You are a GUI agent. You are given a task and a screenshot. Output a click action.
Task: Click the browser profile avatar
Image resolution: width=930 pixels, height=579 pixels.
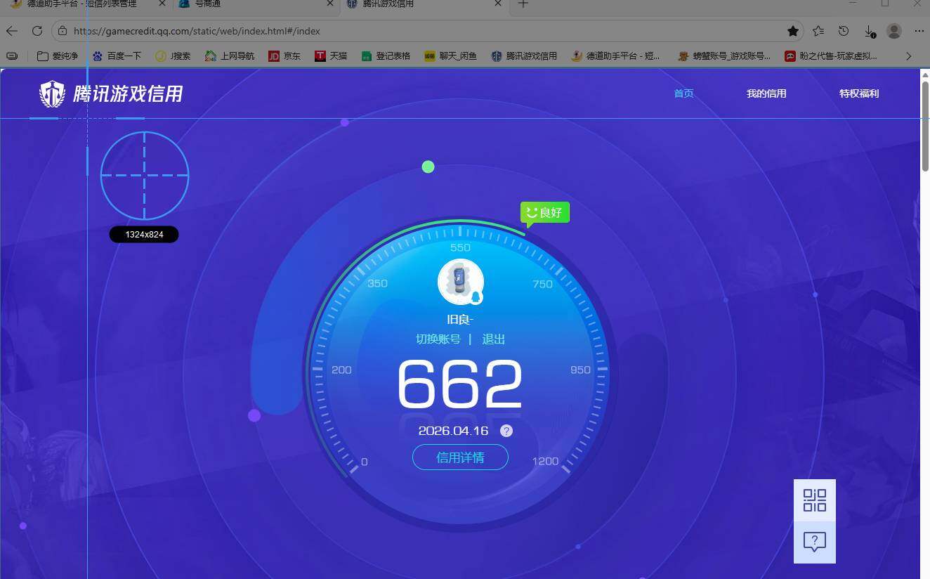pos(894,31)
